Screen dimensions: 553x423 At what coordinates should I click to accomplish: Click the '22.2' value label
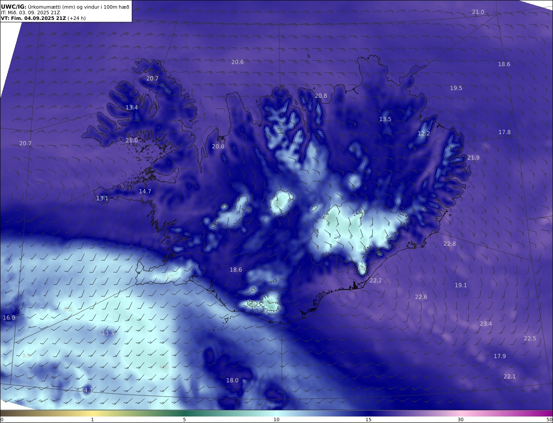click(376, 281)
